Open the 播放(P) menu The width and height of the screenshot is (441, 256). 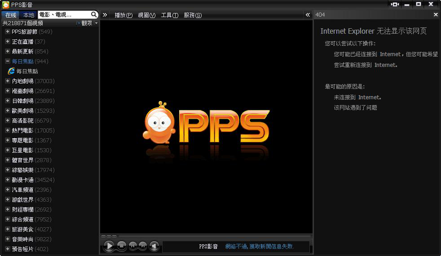tap(123, 15)
